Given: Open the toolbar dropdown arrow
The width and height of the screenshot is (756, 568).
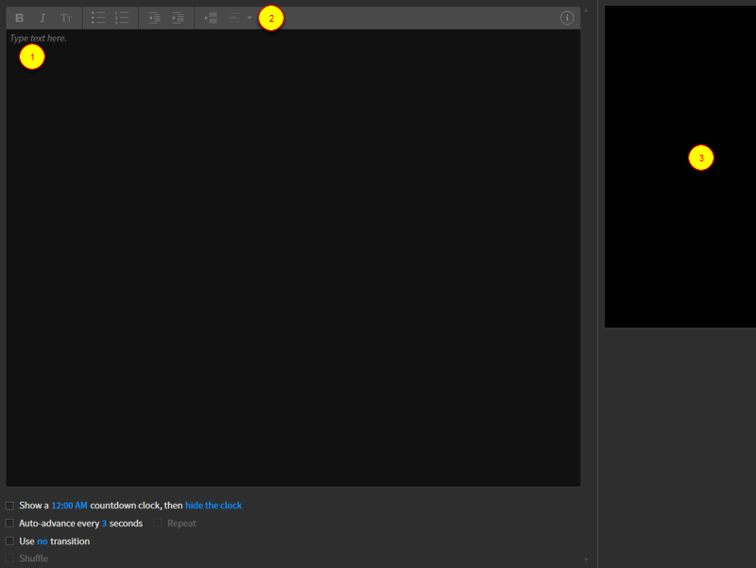Looking at the screenshot, I should 249,18.
